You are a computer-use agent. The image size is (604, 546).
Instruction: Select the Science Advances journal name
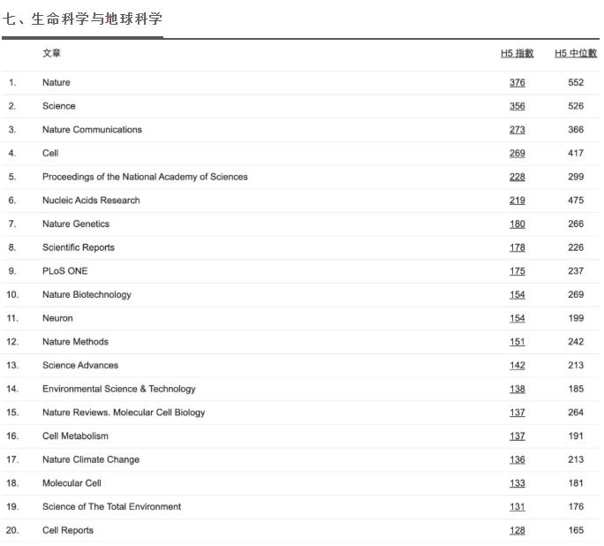[80, 365]
